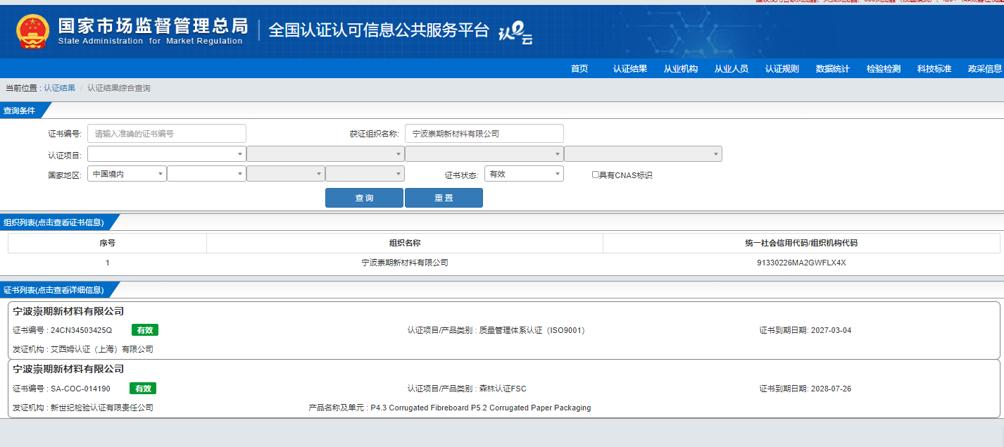This screenshot has width=1004, height=447.
Task: Open the 证书状态 dropdown showing 有效
Action: pos(524,174)
